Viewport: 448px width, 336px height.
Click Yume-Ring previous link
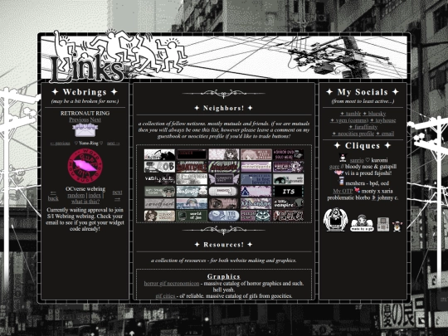[60, 144]
